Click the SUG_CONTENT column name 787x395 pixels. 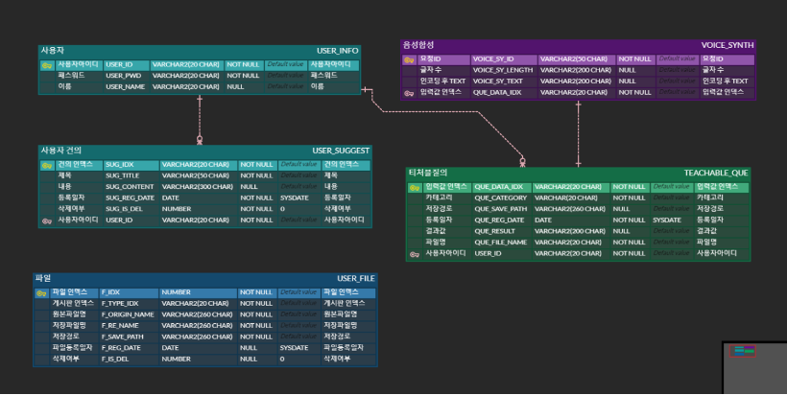click(130, 186)
